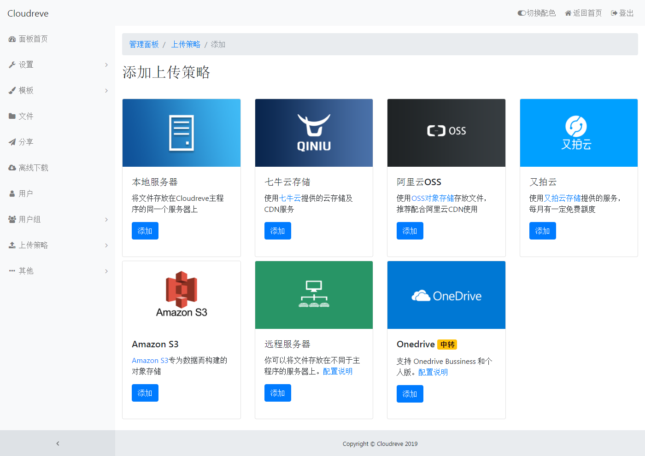Click the 阿里云OSS card title
The width and height of the screenshot is (645, 456).
tap(419, 182)
